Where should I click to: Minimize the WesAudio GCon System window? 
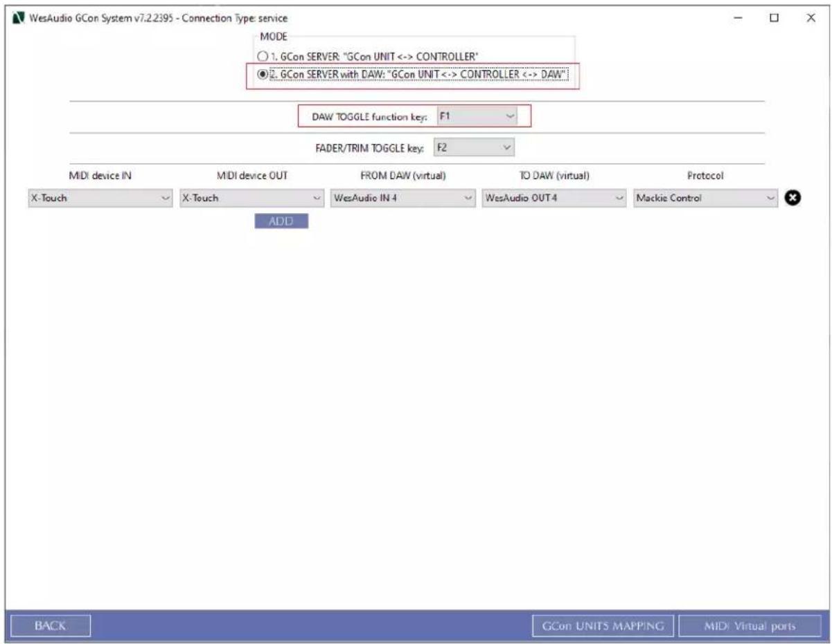point(738,17)
